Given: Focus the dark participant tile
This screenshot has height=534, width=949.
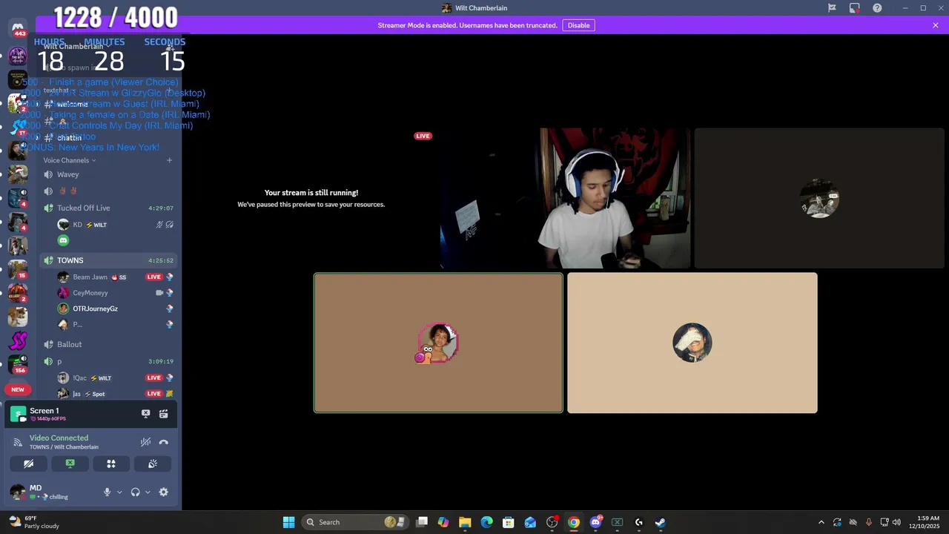Looking at the screenshot, I should point(819,198).
